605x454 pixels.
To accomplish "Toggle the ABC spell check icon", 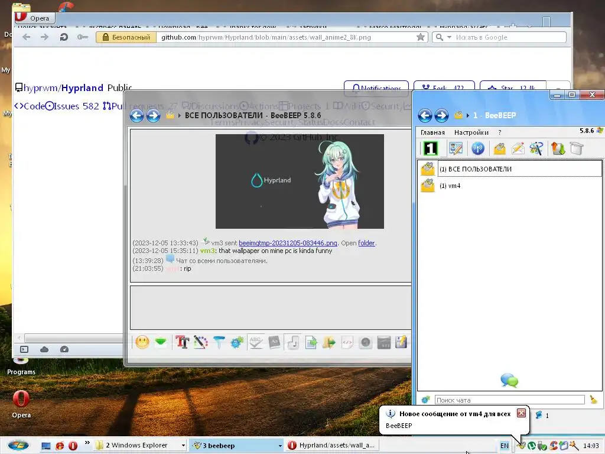I will (x=255, y=342).
